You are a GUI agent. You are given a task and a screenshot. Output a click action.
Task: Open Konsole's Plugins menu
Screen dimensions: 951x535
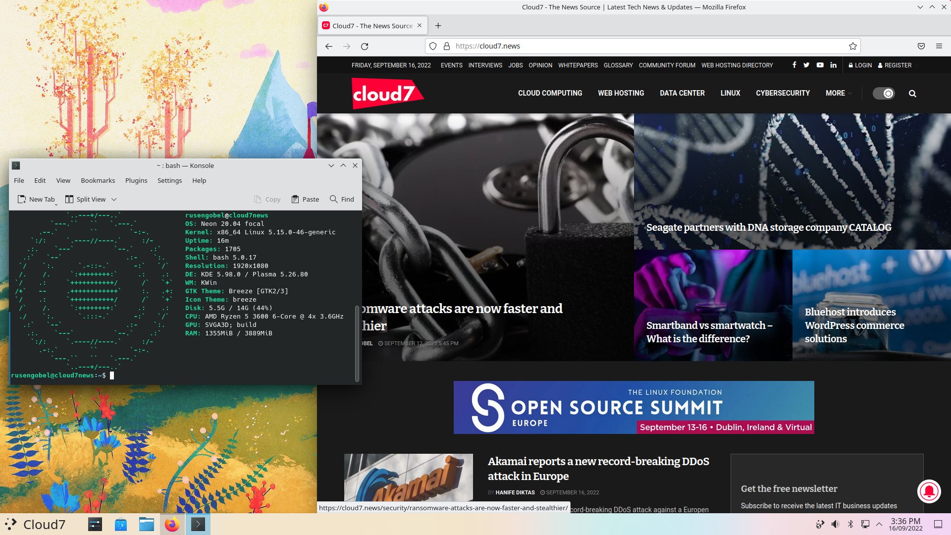coord(136,180)
